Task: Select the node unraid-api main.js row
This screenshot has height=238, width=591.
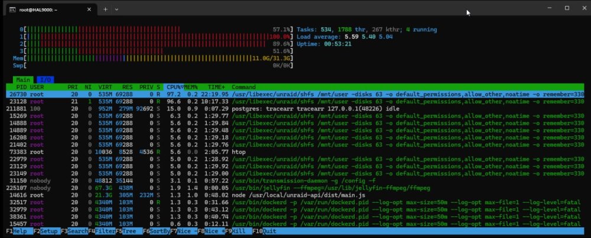Action: pyautogui.click(x=295, y=195)
